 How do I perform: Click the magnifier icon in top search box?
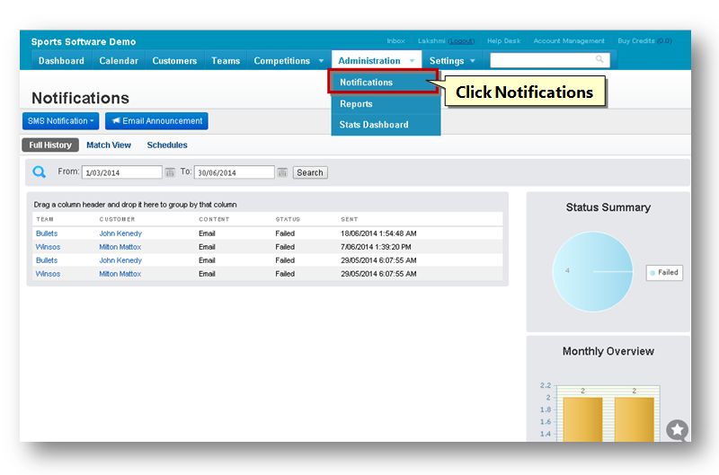tap(599, 59)
